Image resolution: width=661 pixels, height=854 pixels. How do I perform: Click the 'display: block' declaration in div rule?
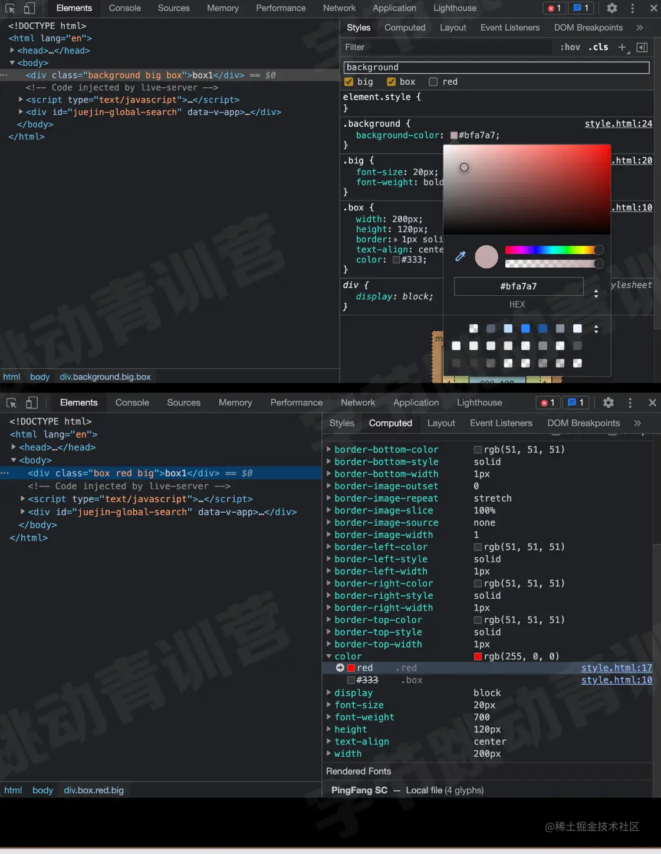pos(394,296)
